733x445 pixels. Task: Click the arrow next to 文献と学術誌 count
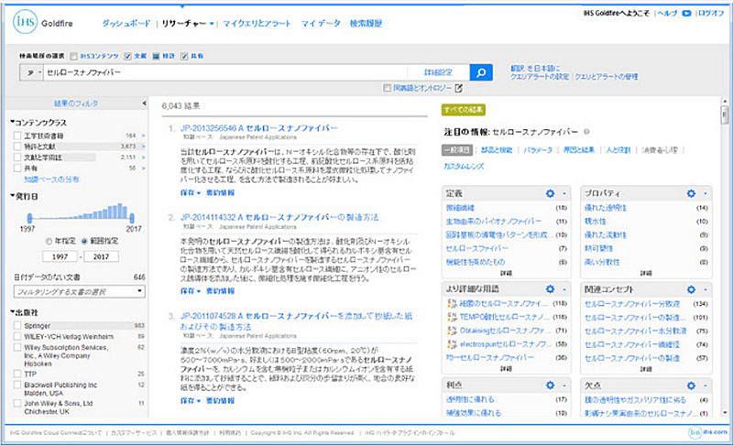pos(144,157)
